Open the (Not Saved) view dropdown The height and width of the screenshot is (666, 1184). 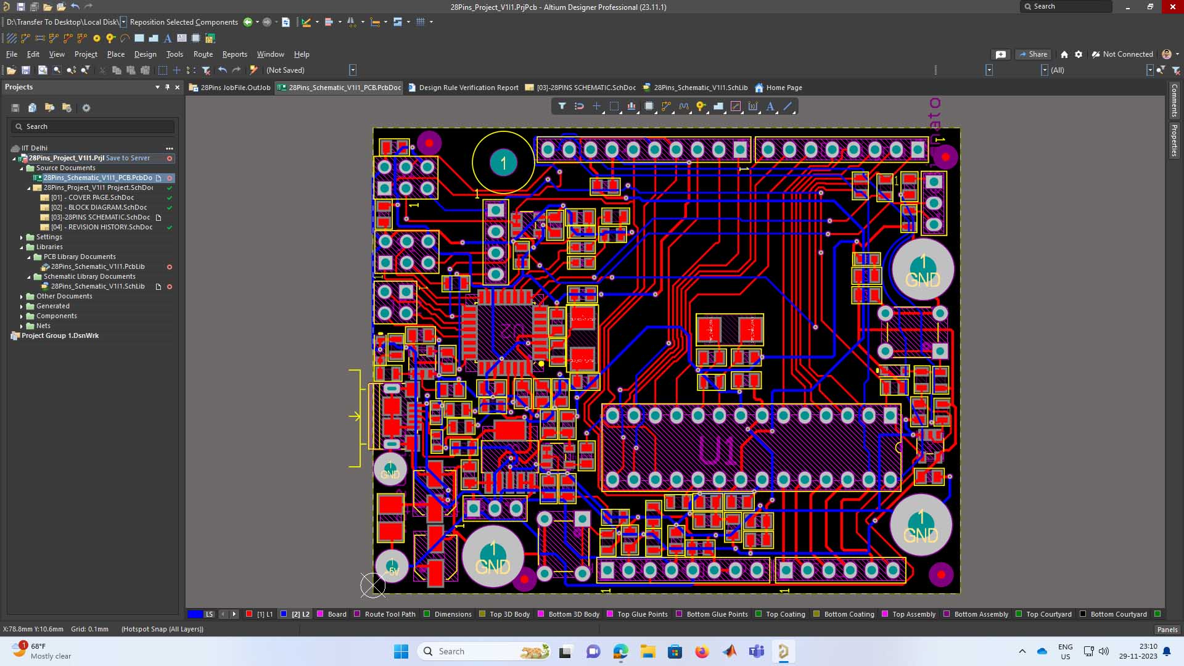353,70
